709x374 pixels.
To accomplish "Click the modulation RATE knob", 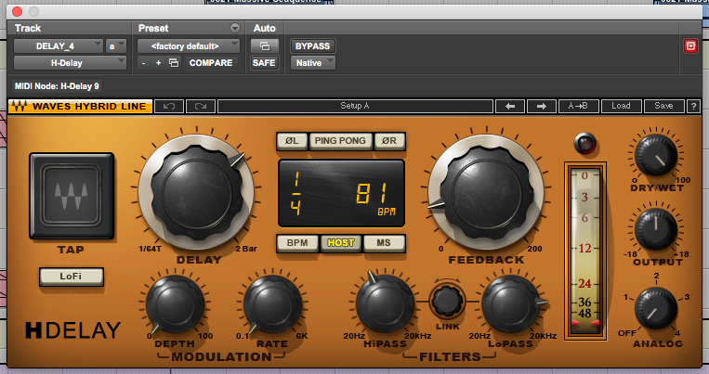I will 272,304.
